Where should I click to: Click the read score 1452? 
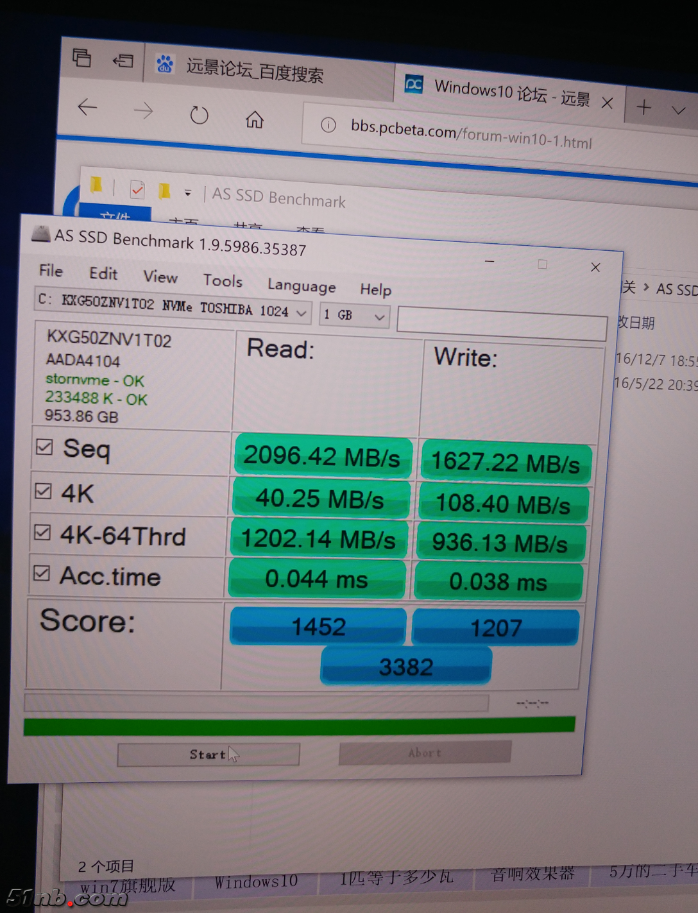[318, 626]
